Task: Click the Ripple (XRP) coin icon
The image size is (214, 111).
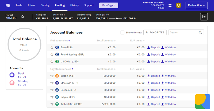Action: point(57,97)
